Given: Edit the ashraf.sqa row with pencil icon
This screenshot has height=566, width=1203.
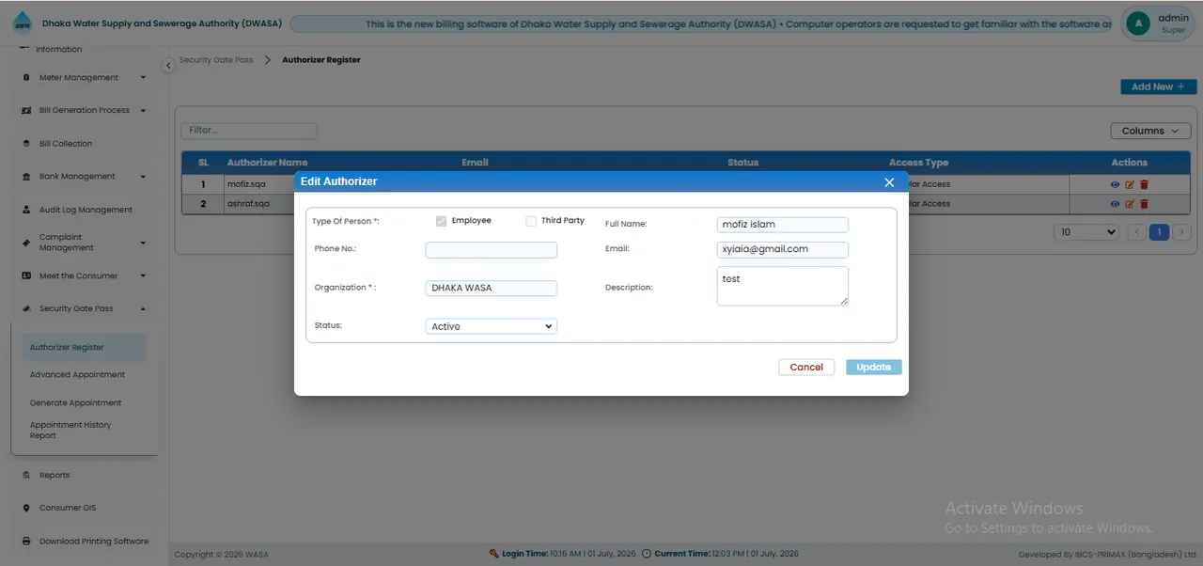Looking at the screenshot, I should (1130, 204).
